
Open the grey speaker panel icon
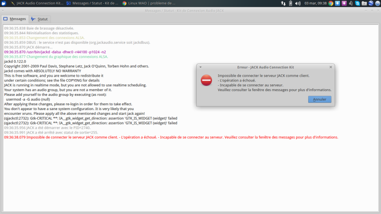[x=351, y=3]
